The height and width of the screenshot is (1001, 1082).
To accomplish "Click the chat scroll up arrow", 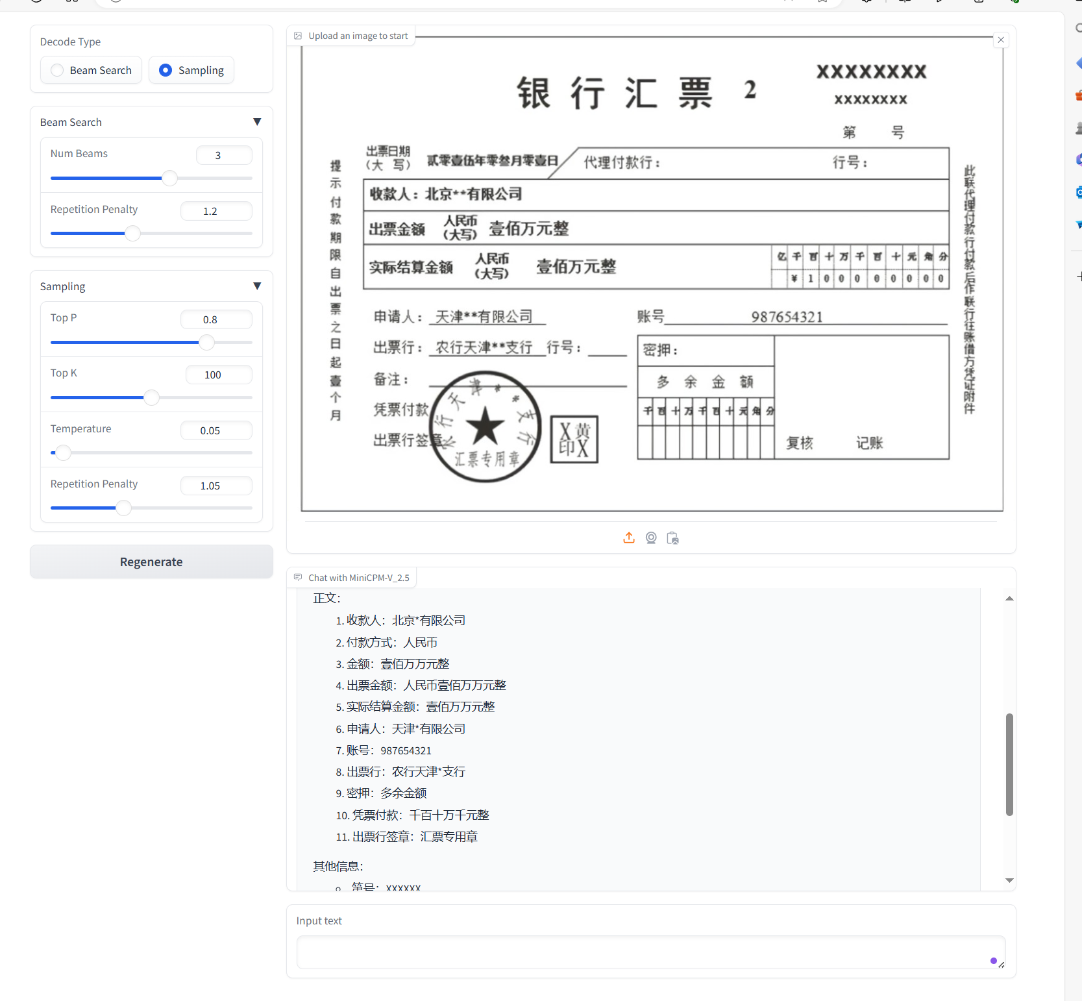I will 1009,599.
